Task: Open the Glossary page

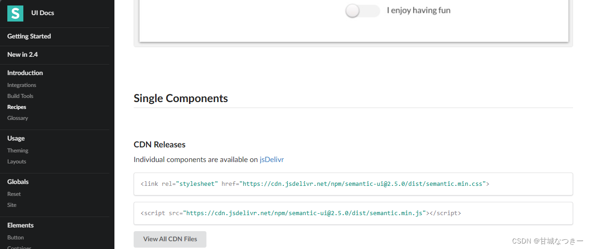Action: coord(17,118)
